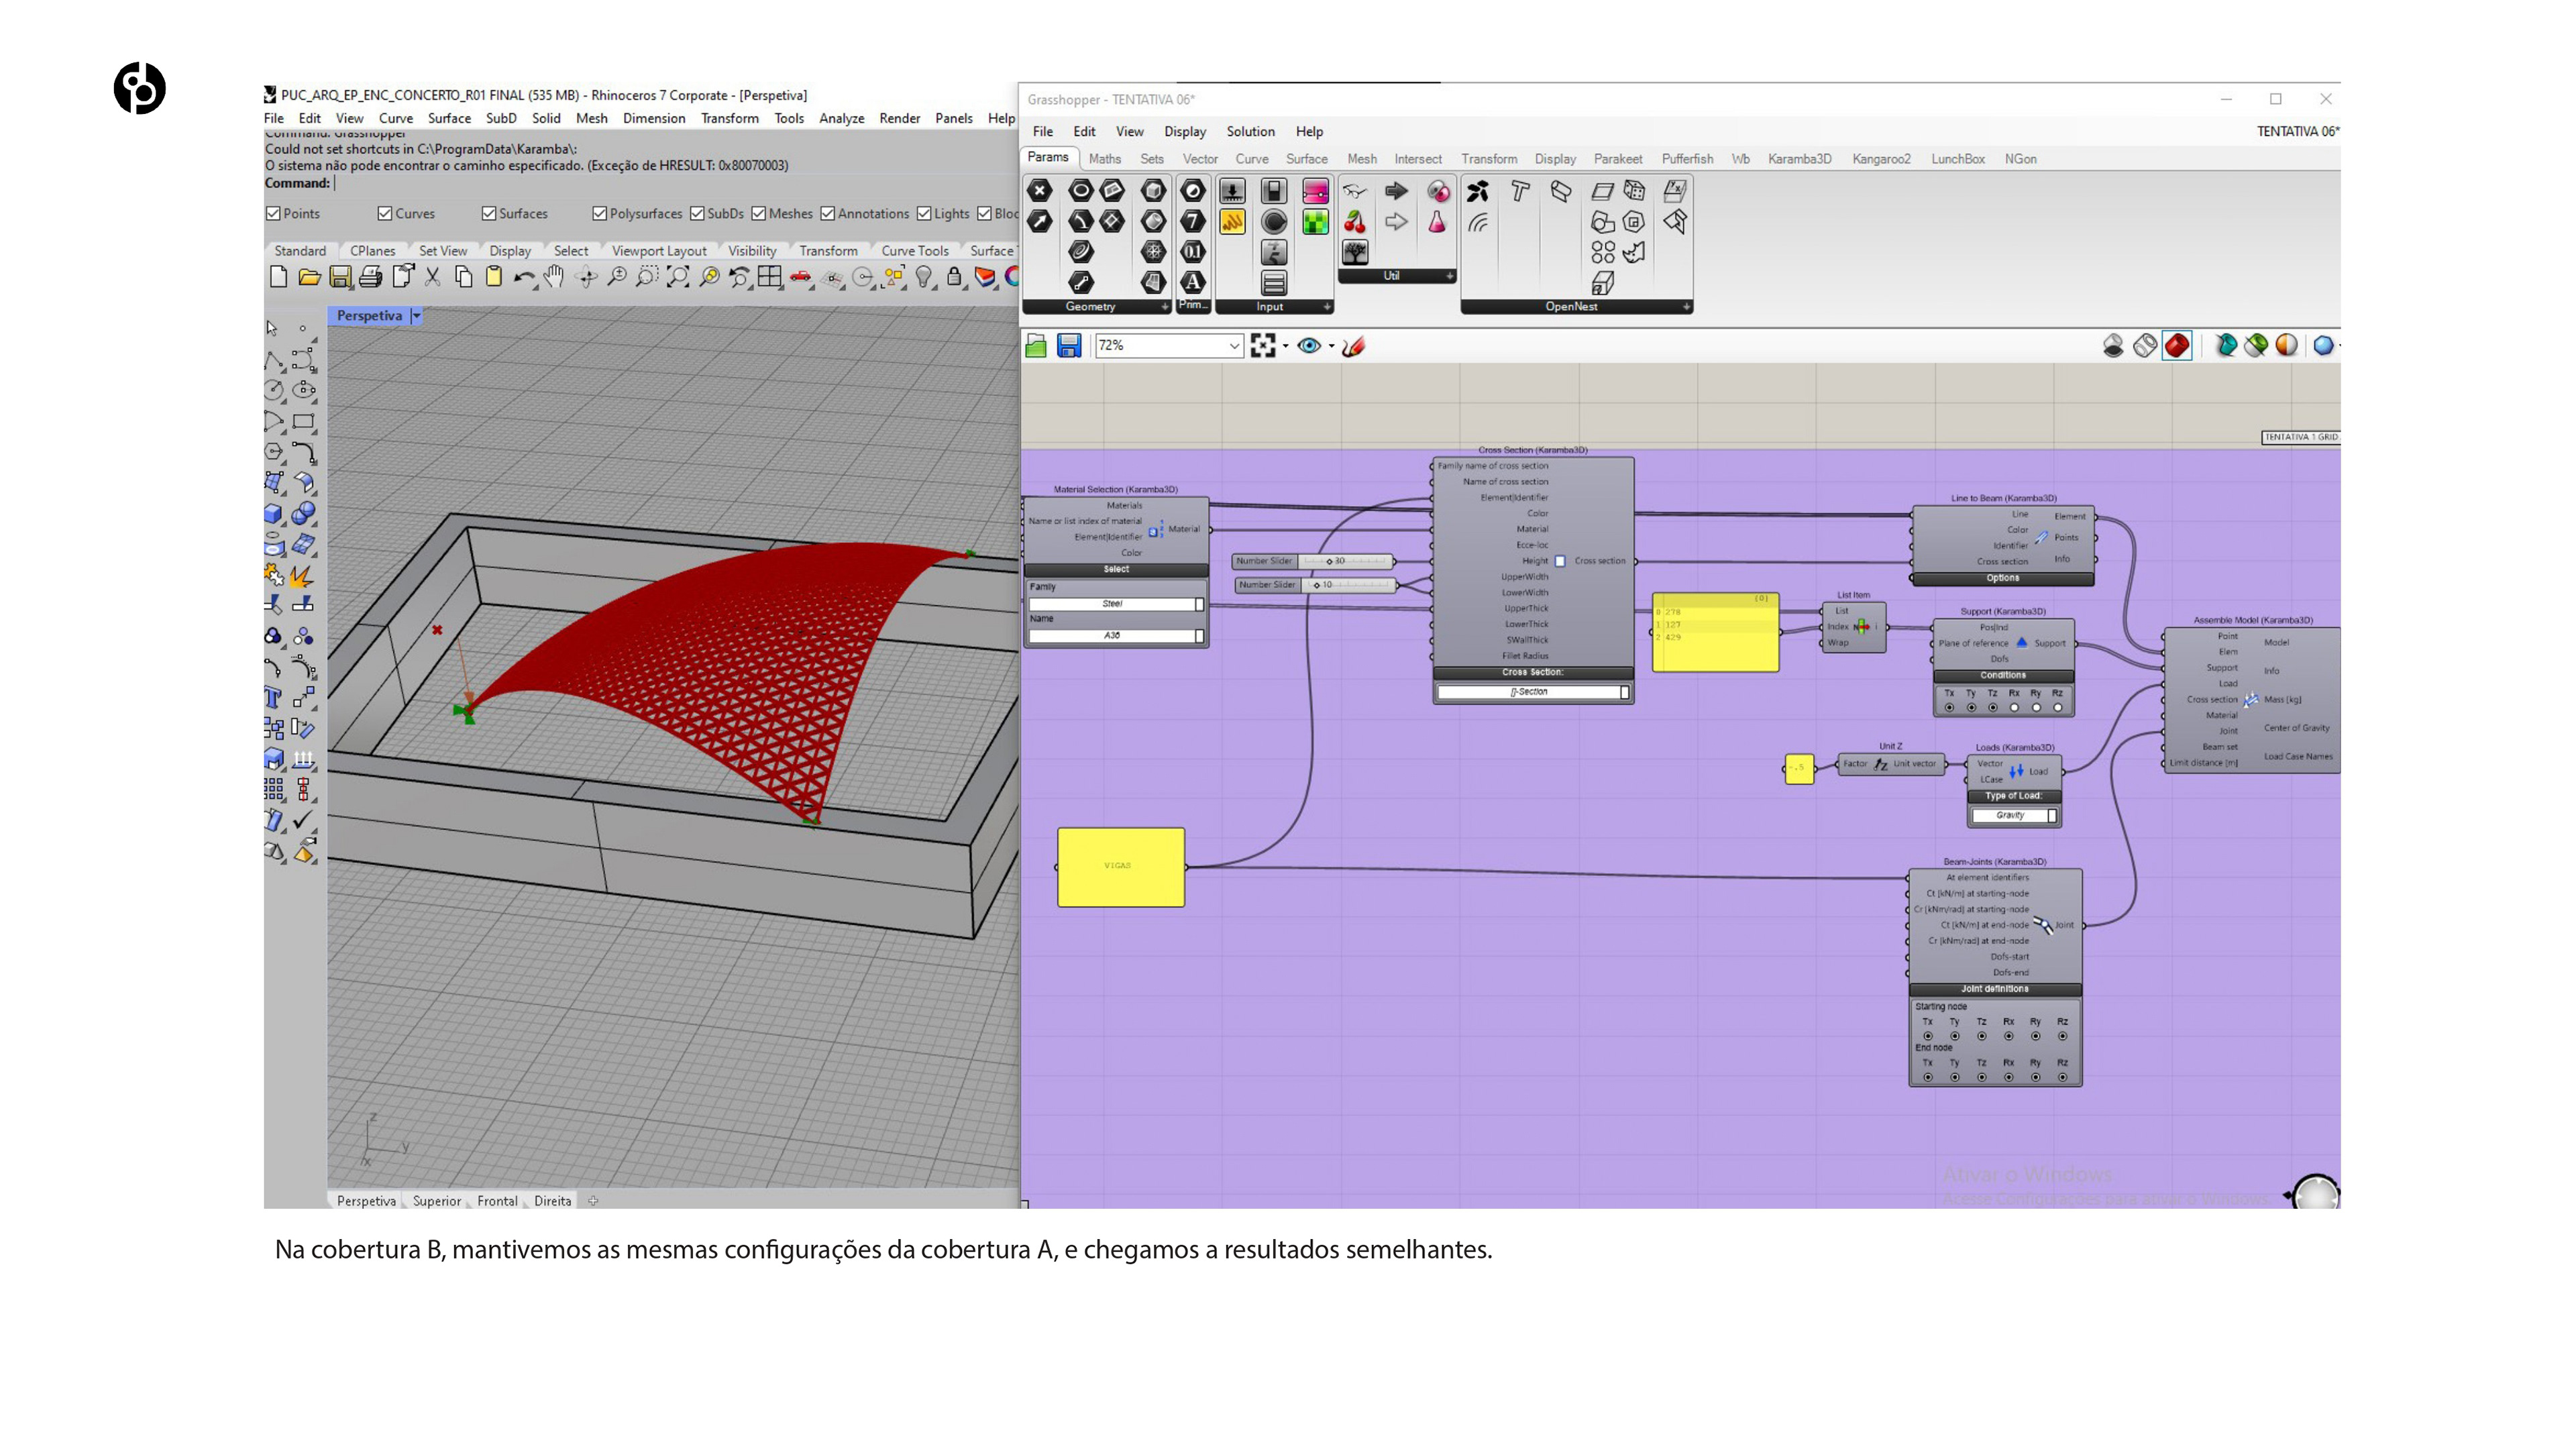Click the Rhino undo arrow icon
The height and width of the screenshot is (1449, 2576).
coord(523,277)
